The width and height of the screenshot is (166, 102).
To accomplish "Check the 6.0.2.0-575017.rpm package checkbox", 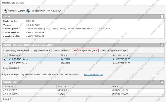I will [x=5, y=63].
